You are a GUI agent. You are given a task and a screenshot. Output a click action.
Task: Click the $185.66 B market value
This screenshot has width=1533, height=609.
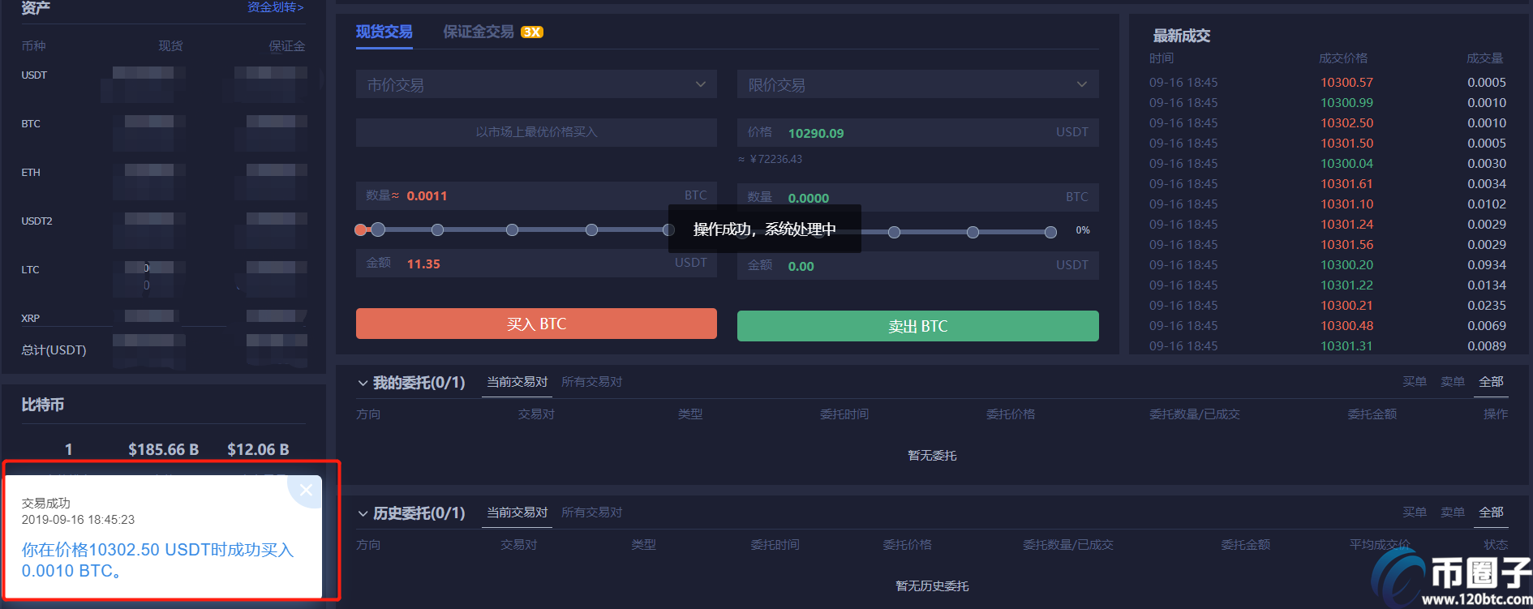[x=163, y=449]
